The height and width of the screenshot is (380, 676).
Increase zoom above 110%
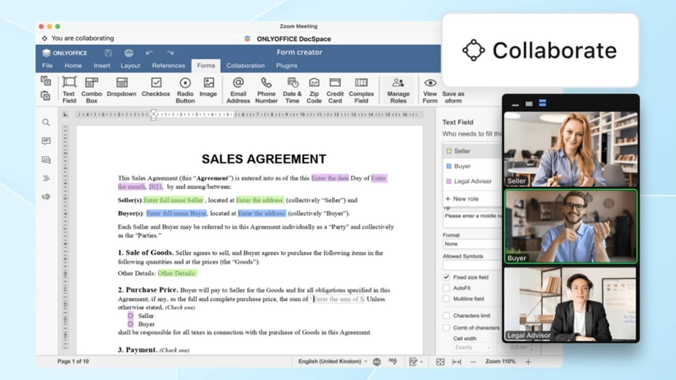pyautogui.click(x=528, y=362)
